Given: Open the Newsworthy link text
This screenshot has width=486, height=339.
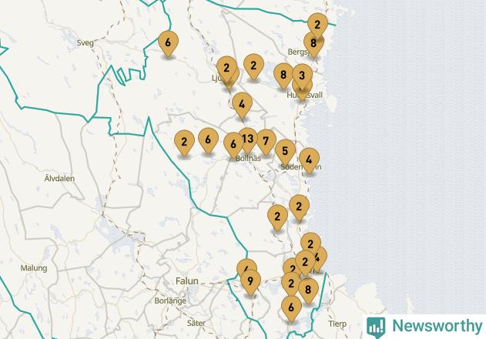Looking at the screenshot, I should 437,326.
